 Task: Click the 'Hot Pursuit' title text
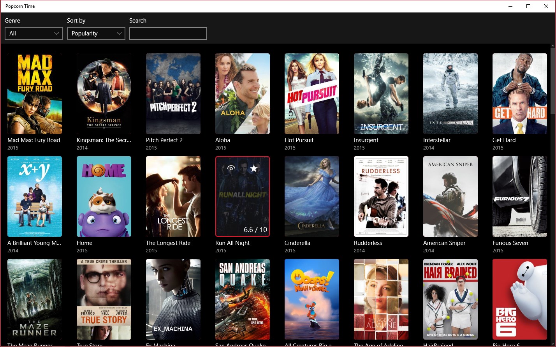(x=299, y=140)
